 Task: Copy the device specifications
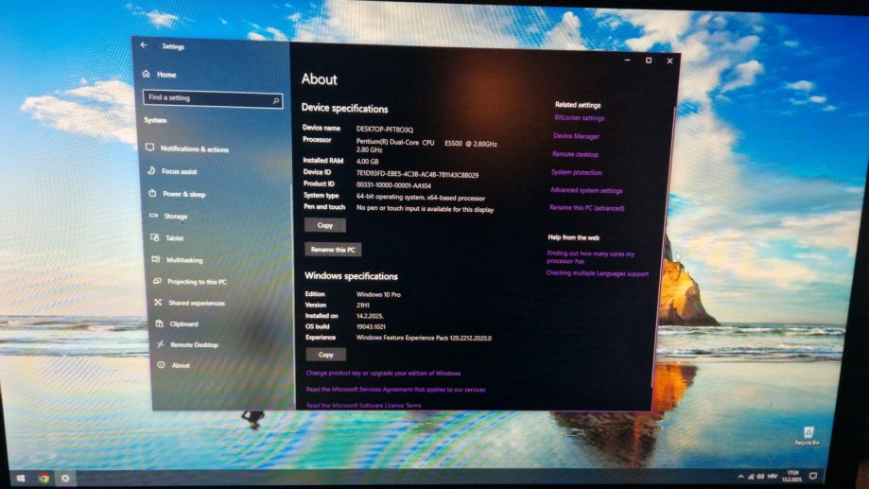click(x=324, y=225)
